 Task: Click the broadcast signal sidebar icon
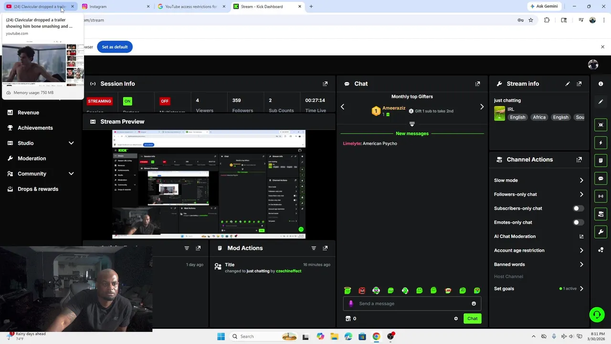click(600, 196)
